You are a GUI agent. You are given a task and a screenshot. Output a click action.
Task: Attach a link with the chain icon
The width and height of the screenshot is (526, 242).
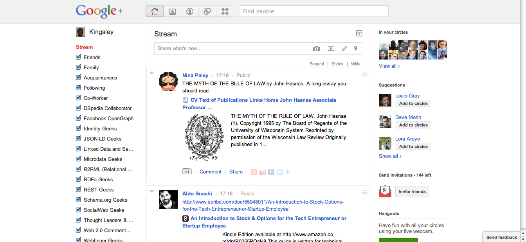(344, 49)
